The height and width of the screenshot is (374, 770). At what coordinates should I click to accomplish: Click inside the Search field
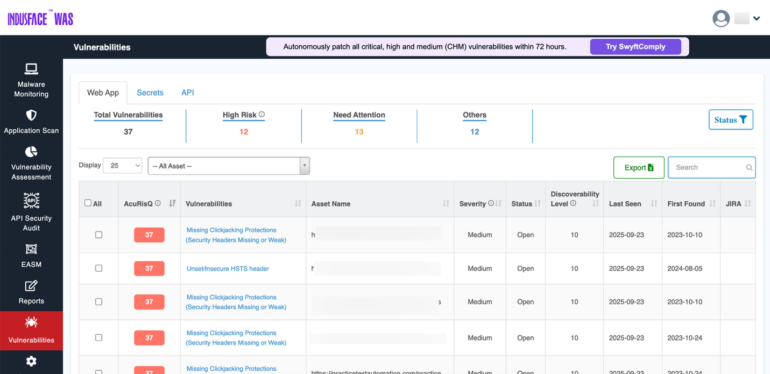pos(707,167)
